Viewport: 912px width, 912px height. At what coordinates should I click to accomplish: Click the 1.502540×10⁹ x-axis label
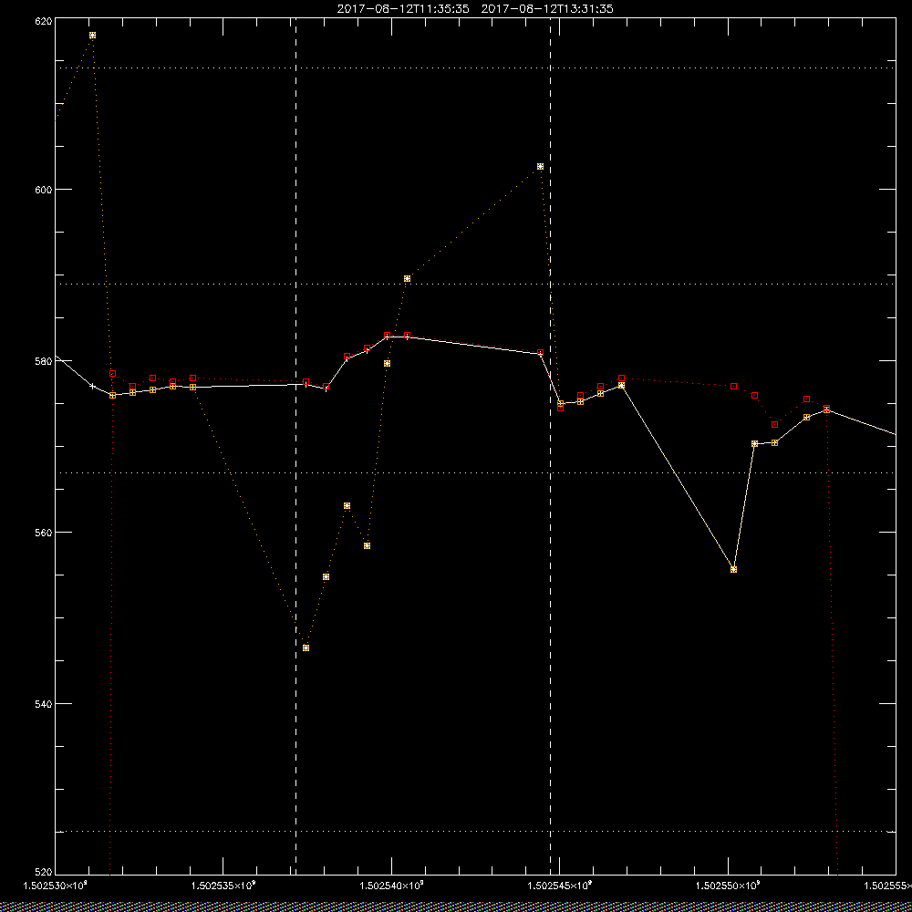click(391, 886)
